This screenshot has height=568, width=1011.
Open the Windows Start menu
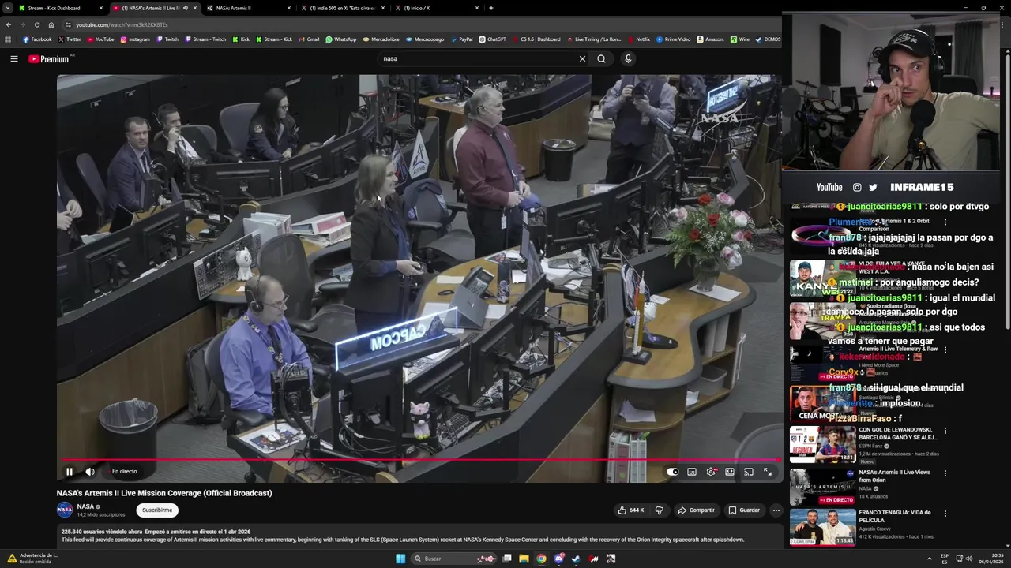400,559
